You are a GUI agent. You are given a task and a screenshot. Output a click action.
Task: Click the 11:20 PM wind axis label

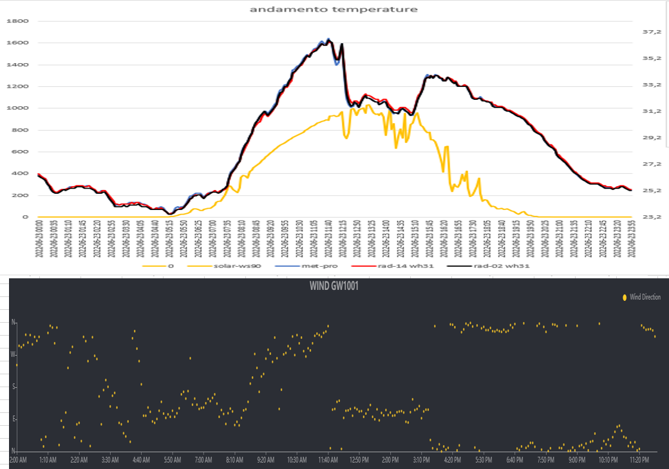639,460
